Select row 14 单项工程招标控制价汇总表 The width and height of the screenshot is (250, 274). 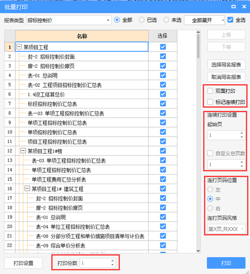[x=82, y=170]
